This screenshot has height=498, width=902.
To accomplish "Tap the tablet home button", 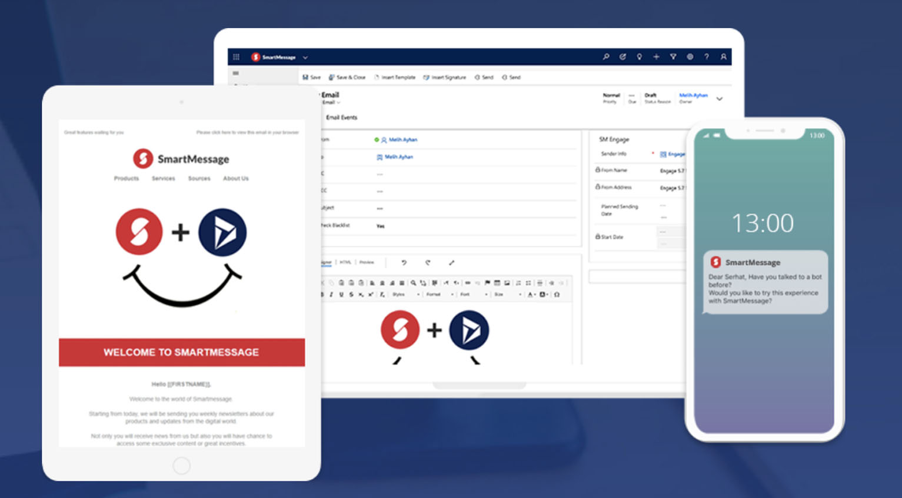I will point(182,466).
